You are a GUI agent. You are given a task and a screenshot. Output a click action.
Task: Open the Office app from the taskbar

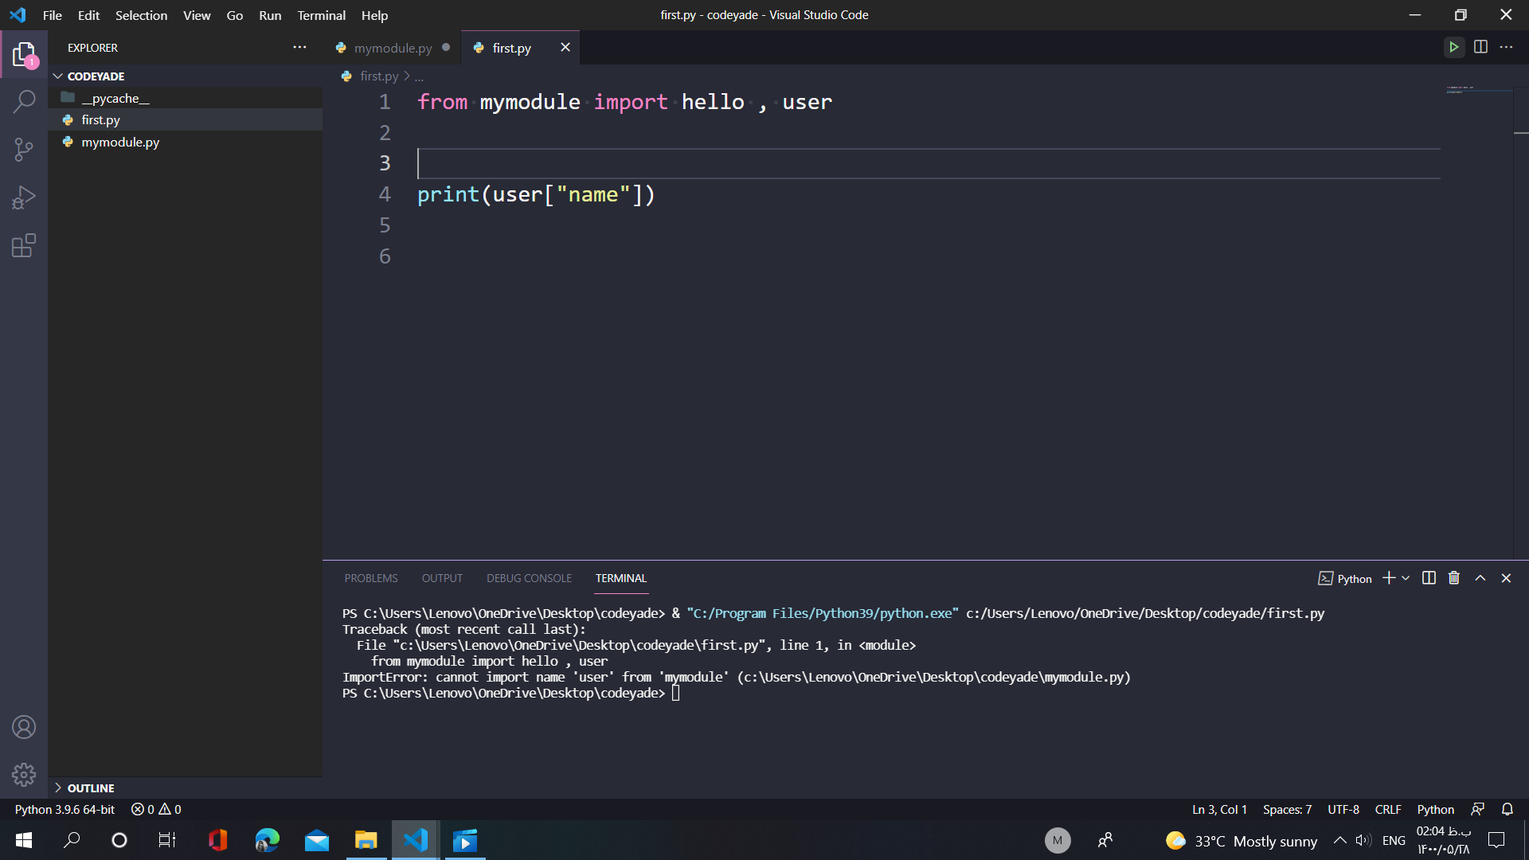(217, 840)
